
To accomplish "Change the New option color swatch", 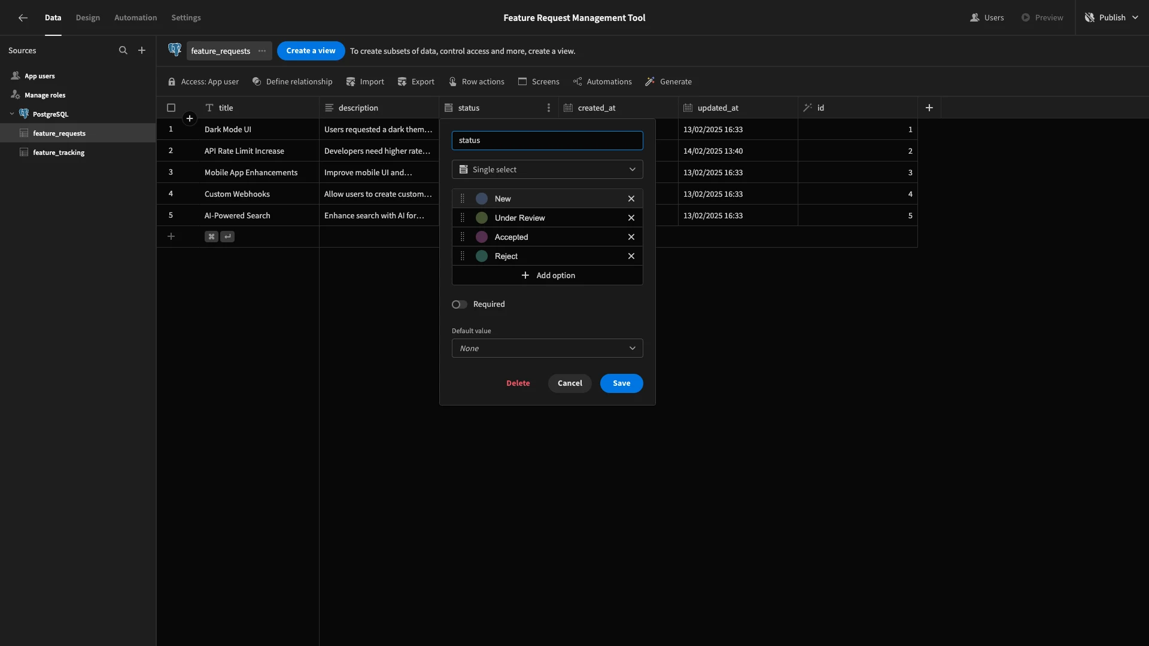I will [x=482, y=199].
